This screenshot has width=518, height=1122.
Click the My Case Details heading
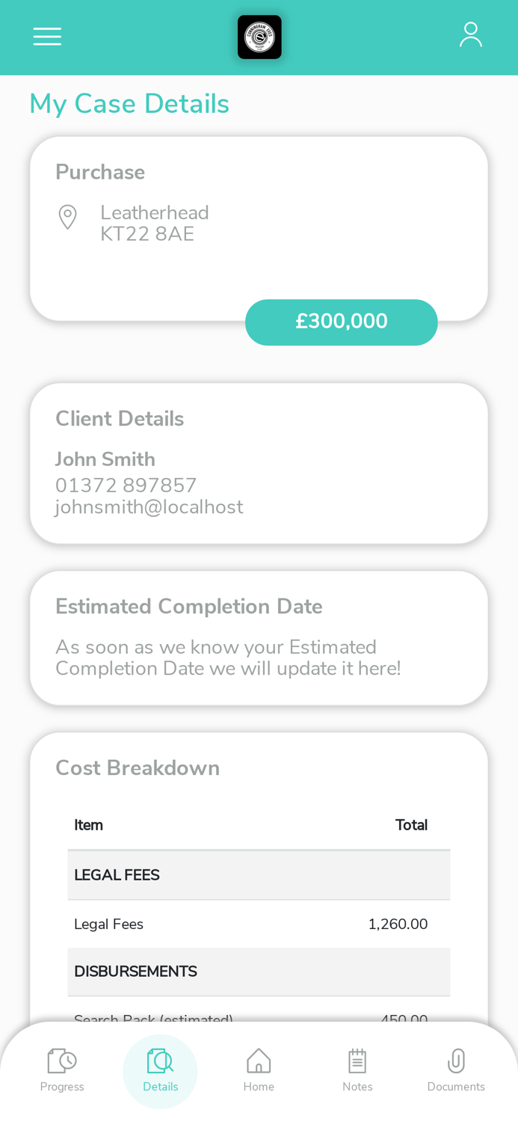129,104
